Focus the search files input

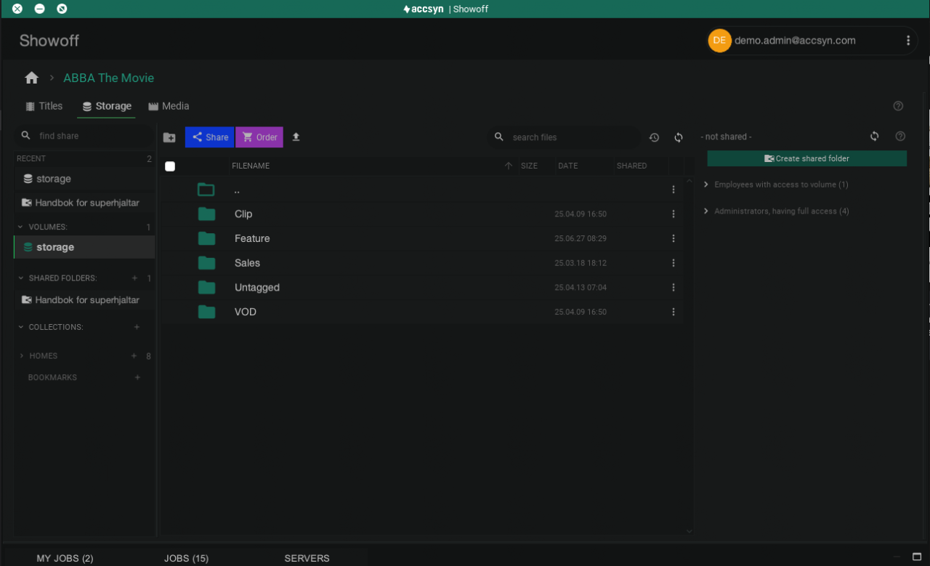coord(565,137)
